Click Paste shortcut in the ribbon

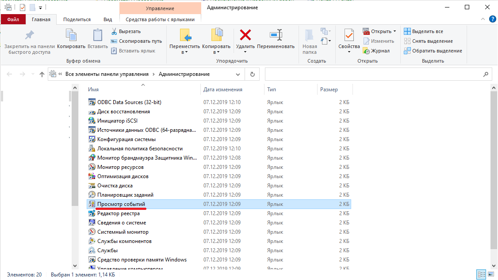point(133,51)
